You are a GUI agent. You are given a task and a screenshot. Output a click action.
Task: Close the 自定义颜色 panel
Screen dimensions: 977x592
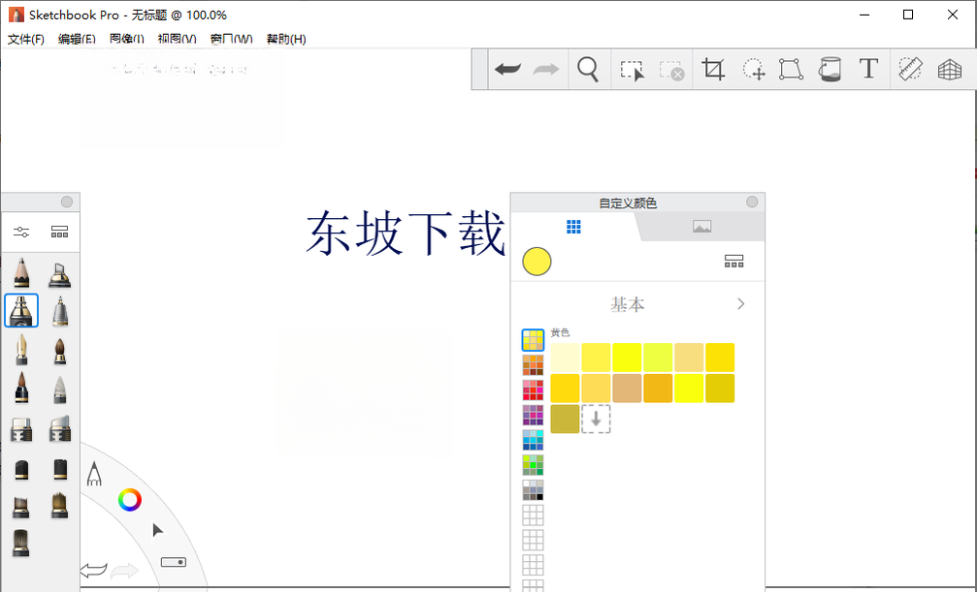752,202
